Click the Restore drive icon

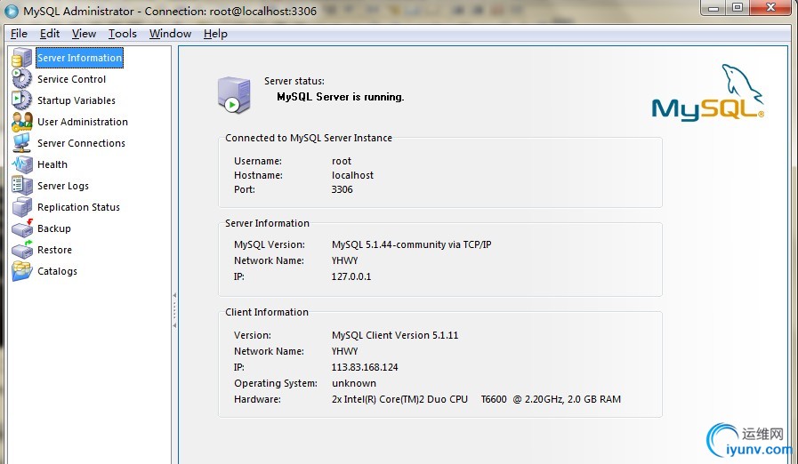22,250
